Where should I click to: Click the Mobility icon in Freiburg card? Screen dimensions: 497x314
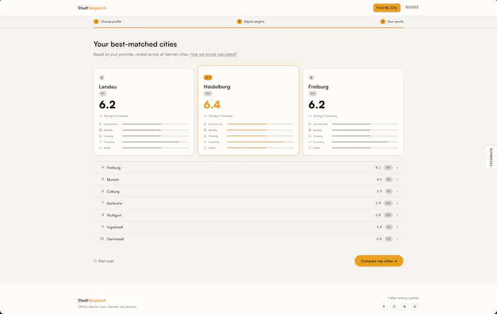click(310, 130)
